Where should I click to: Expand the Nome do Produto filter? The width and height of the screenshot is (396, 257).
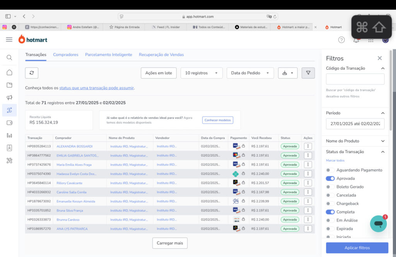(x=383, y=141)
